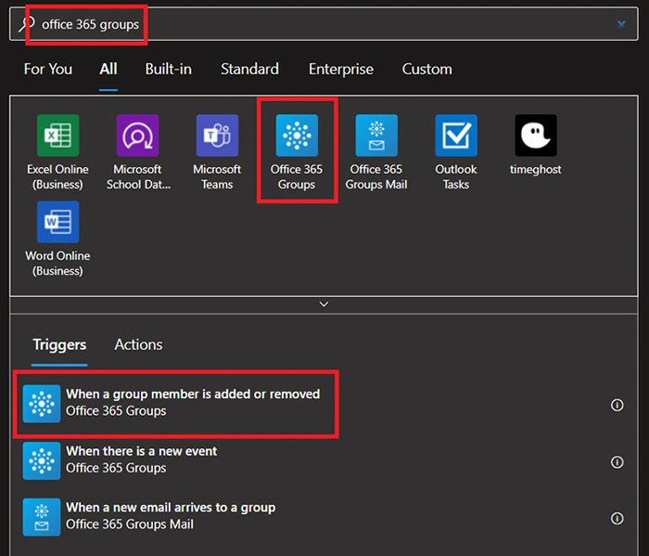Select the Excel Online (Business) connector icon

[57, 136]
